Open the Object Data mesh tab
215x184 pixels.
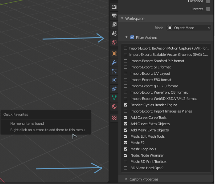click(114, 98)
